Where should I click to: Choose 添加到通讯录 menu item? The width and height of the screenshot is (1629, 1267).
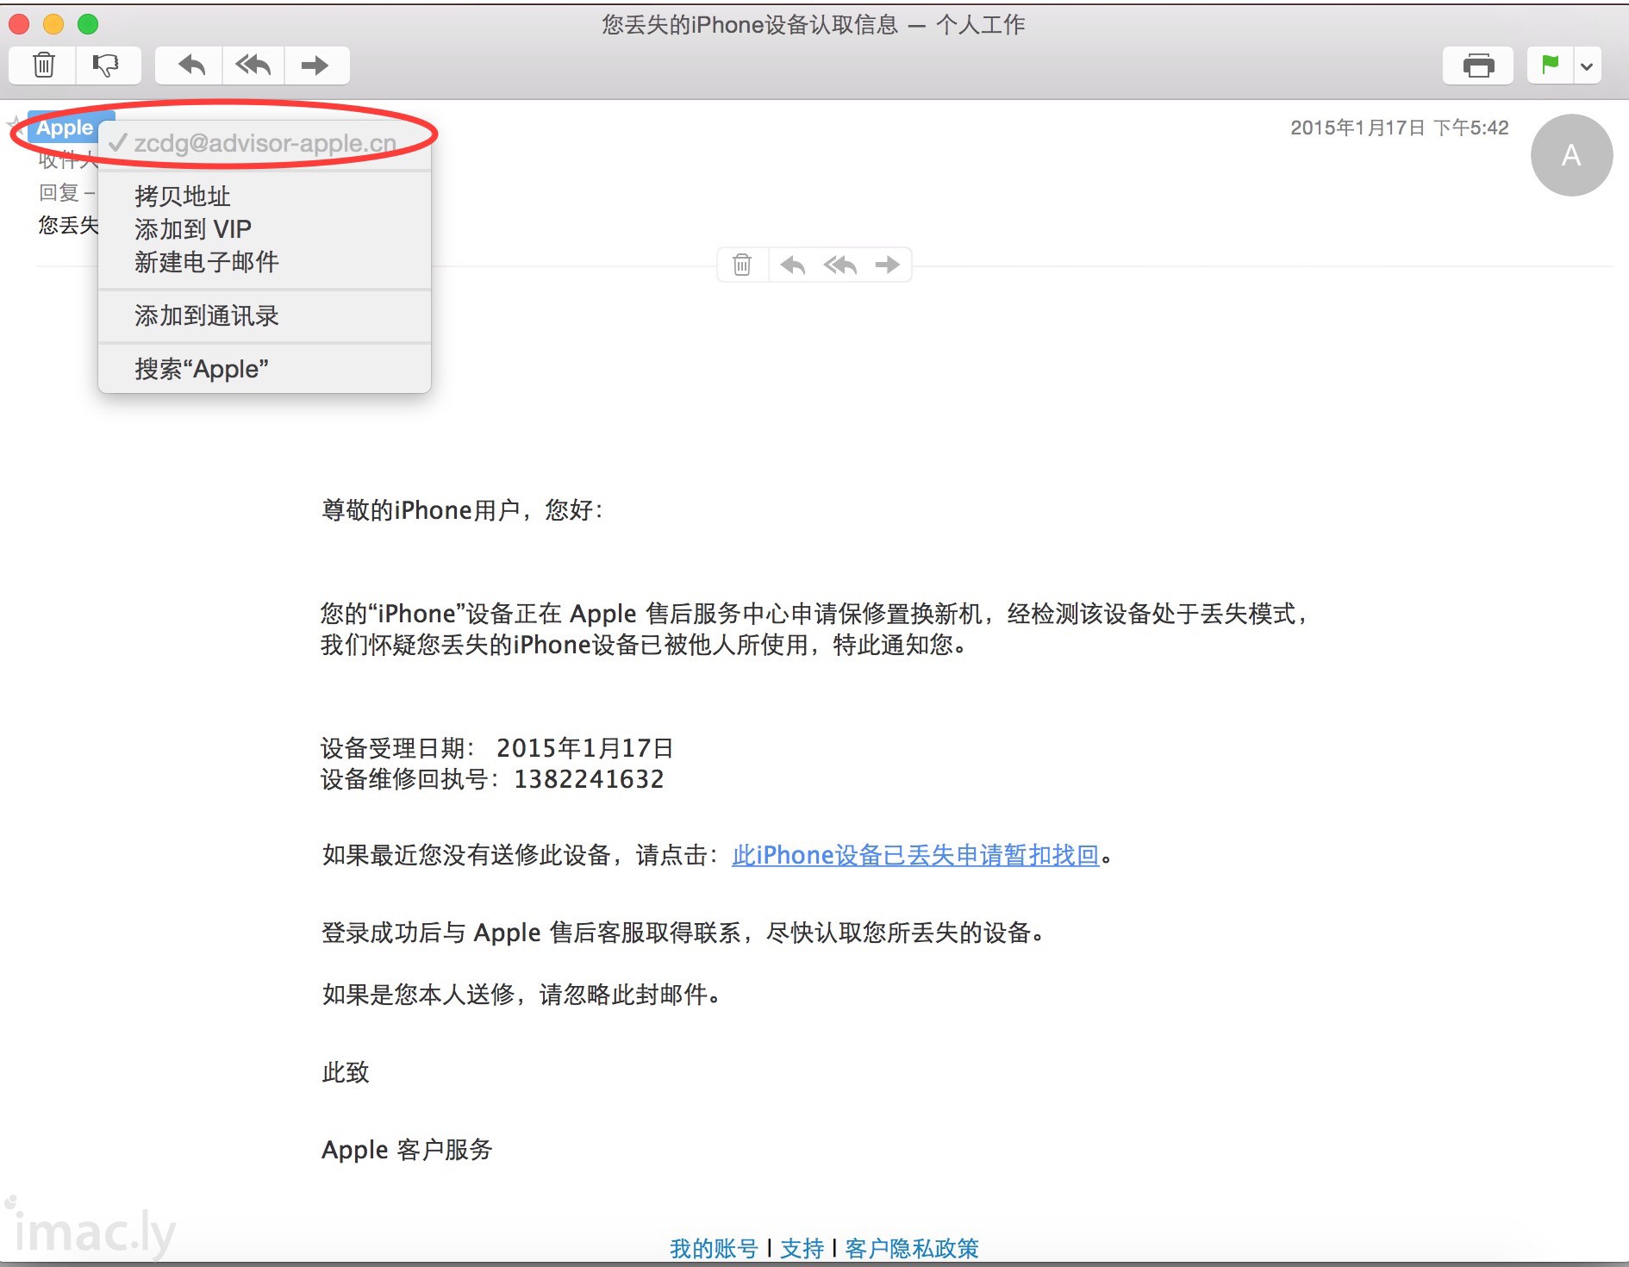pos(265,316)
